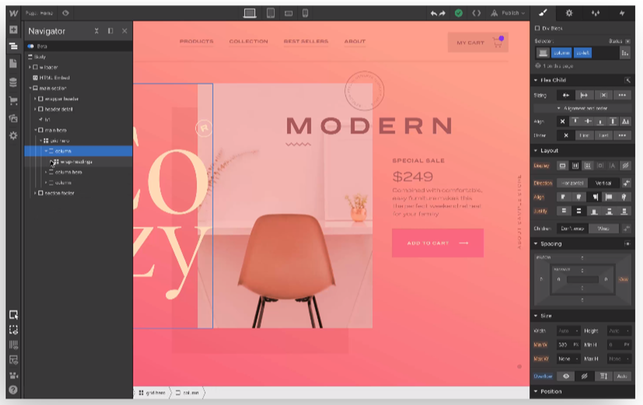This screenshot has width=643, height=405.
Task: Click the green status check icon
Action: click(459, 13)
